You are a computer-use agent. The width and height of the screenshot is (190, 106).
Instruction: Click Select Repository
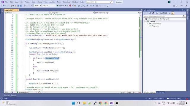175,99
